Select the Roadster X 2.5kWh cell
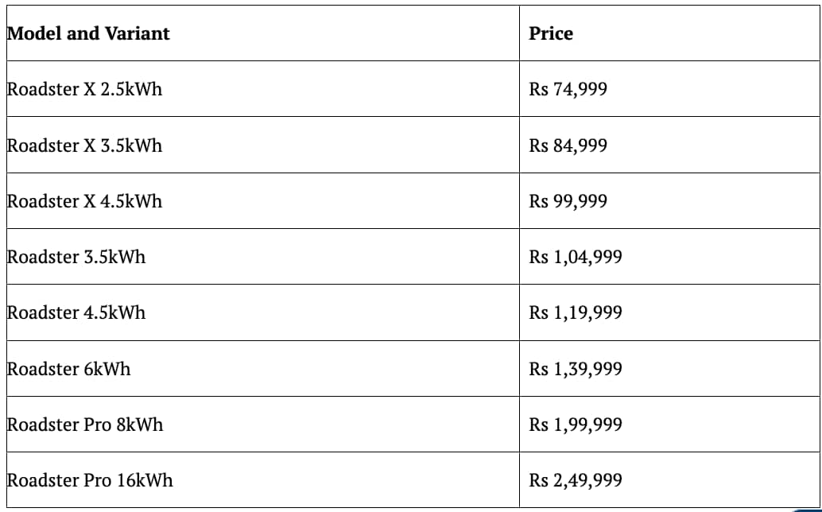822x512 pixels. tap(262, 88)
